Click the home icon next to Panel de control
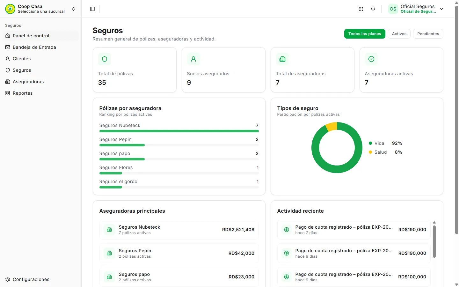Screen dimensions: 459x287 pos(8,36)
